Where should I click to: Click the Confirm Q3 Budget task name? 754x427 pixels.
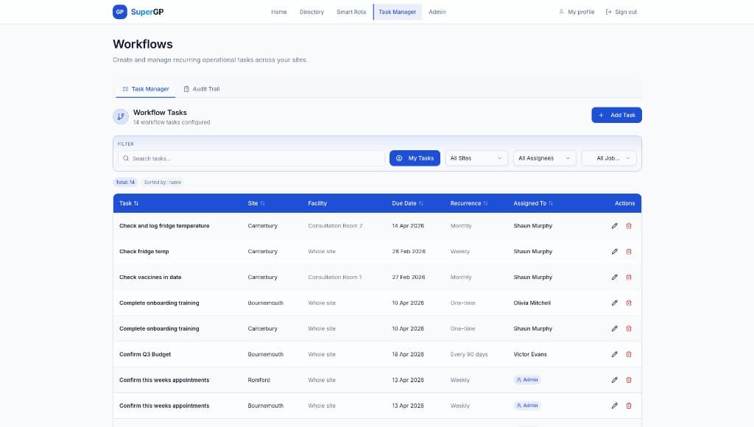[145, 354]
